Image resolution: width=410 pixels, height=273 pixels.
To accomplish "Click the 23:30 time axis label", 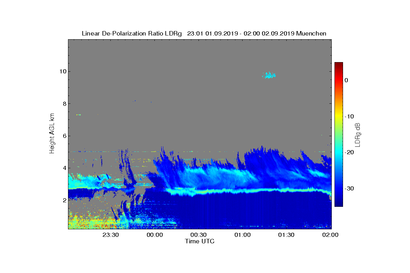I will pos(111,235).
